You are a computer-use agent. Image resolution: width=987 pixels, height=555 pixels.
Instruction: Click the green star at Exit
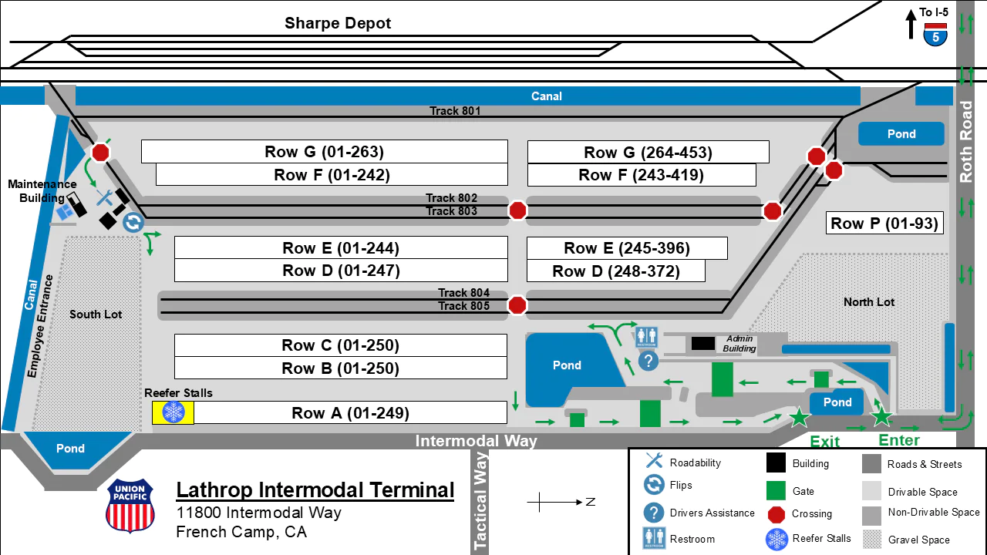800,418
